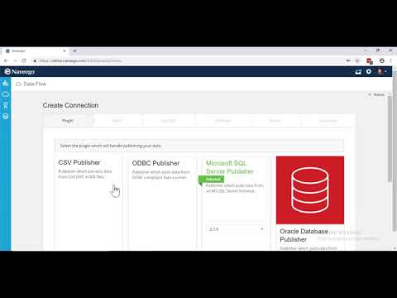Screen dimensions: 397x298
Task: Open the cloud Data Flow sidebar icon
Action: [x=6, y=94]
